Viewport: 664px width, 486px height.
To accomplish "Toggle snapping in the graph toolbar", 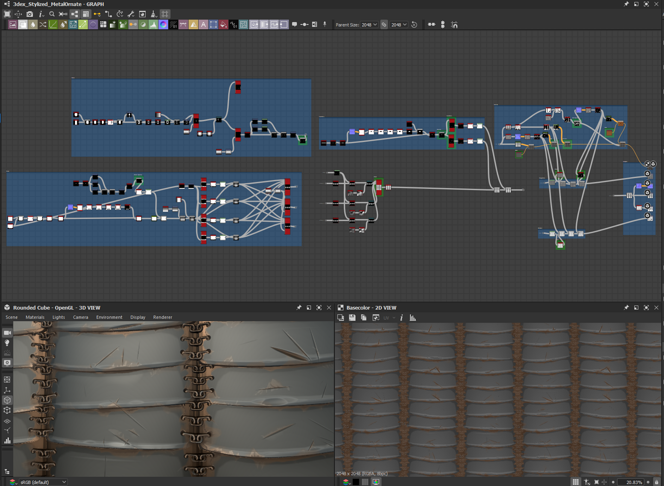I will [x=454, y=25].
